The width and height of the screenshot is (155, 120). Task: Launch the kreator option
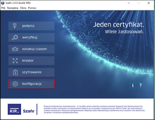(31, 61)
